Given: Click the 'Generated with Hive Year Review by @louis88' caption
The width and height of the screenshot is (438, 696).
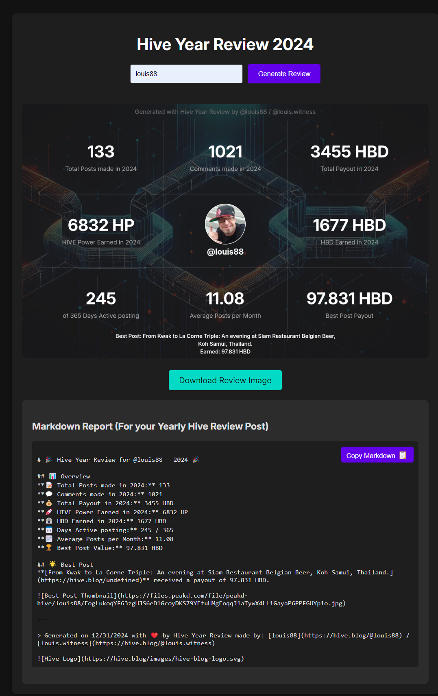Looking at the screenshot, I should click(x=225, y=112).
